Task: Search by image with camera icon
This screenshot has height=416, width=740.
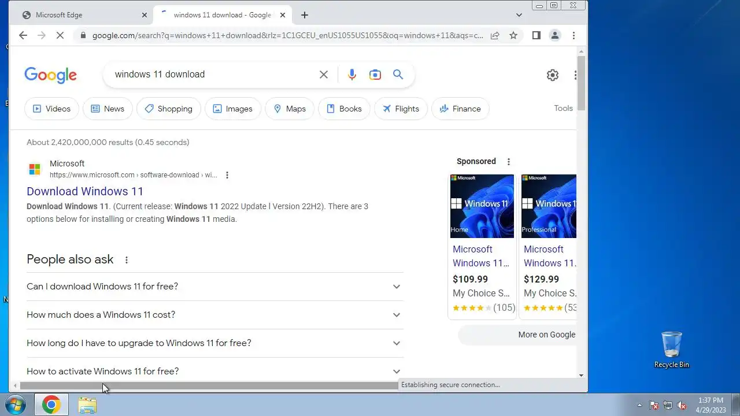Action: click(x=375, y=75)
